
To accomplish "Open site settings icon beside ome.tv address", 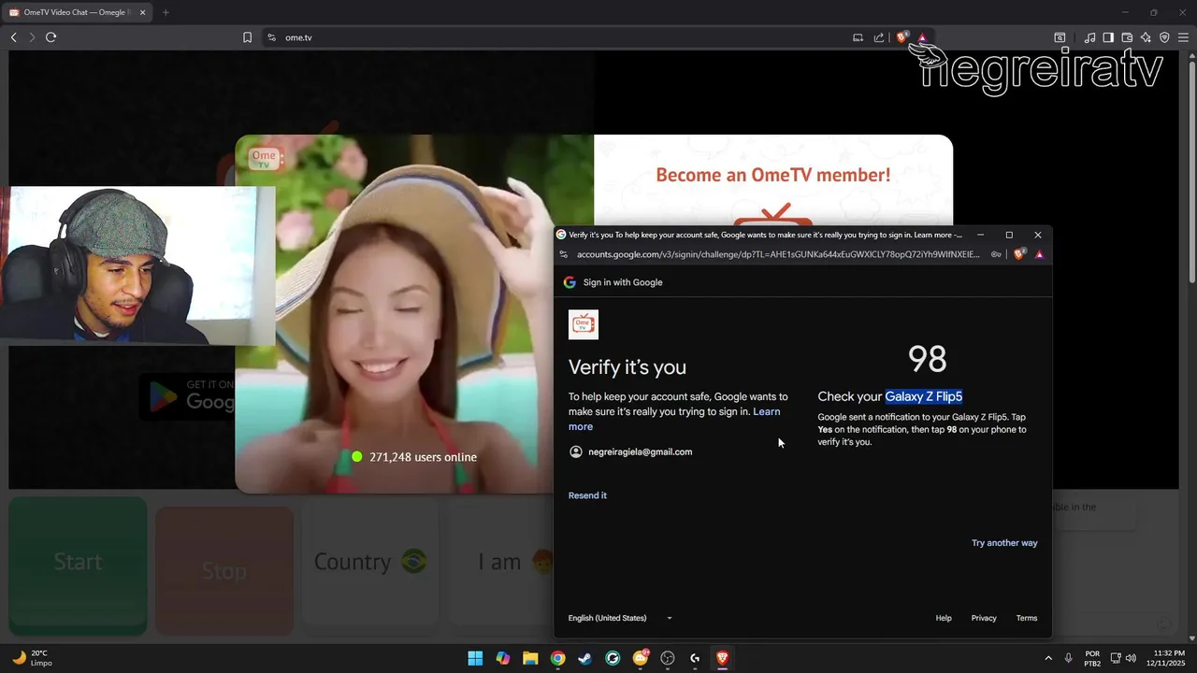I will [x=271, y=37].
